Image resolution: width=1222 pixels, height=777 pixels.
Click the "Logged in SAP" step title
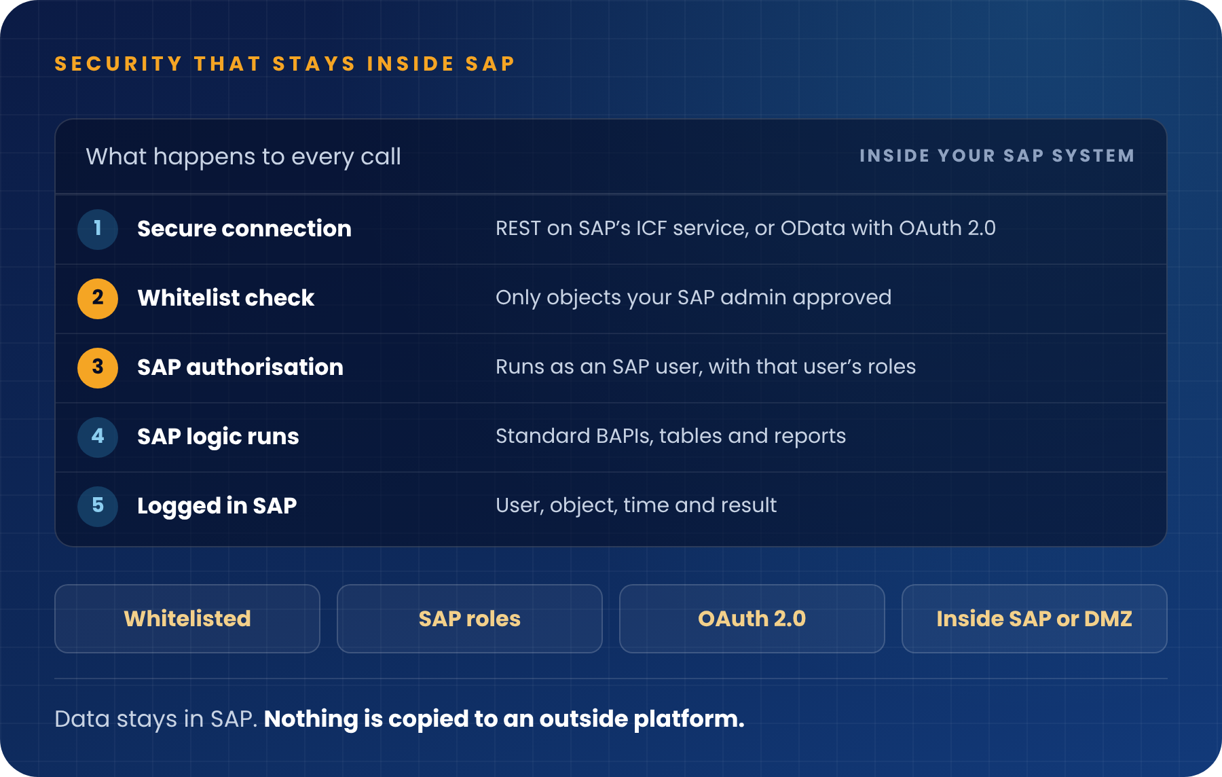[x=217, y=506]
